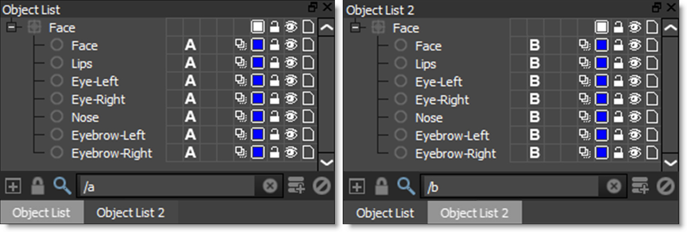The width and height of the screenshot is (687, 232).
Task: Toggle visibility eye of Eye-Left in Object List
Action: tap(291, 81)
